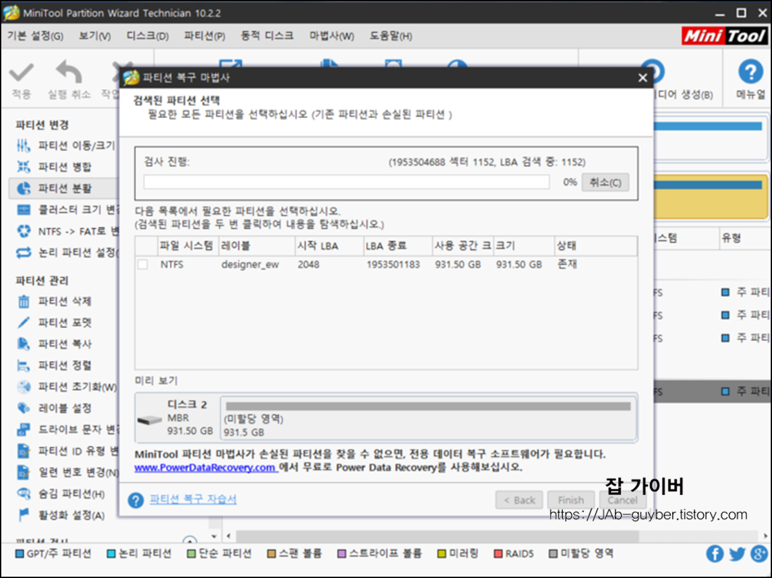Select the highlighted 파티션 분할 item
Image resolution: width=772 pixels, height=578 pixels.
point(63,188)
